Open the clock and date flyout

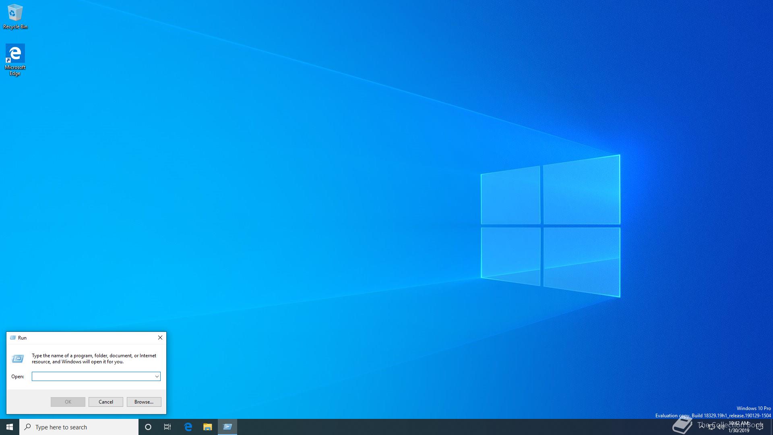click(x=739, y=427)
